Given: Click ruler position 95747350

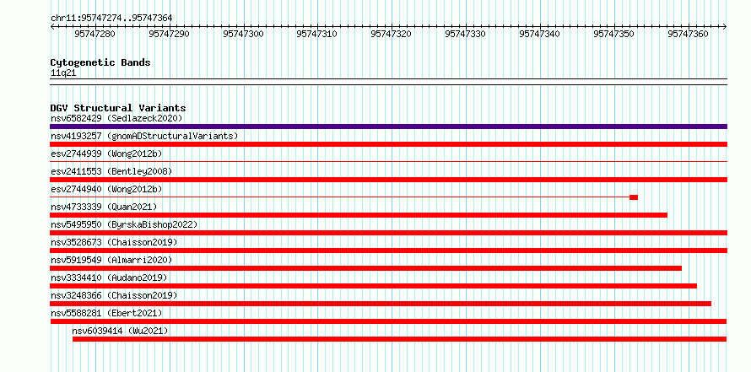Looking at the screenshot, I should (614, 34).
